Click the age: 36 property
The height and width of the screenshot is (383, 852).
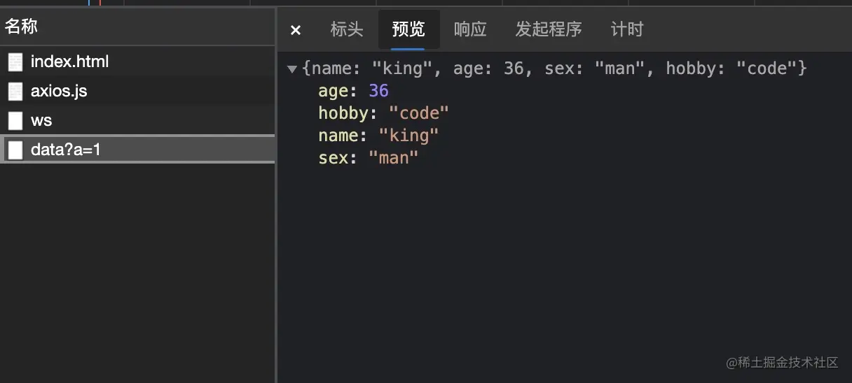(353, 91)
